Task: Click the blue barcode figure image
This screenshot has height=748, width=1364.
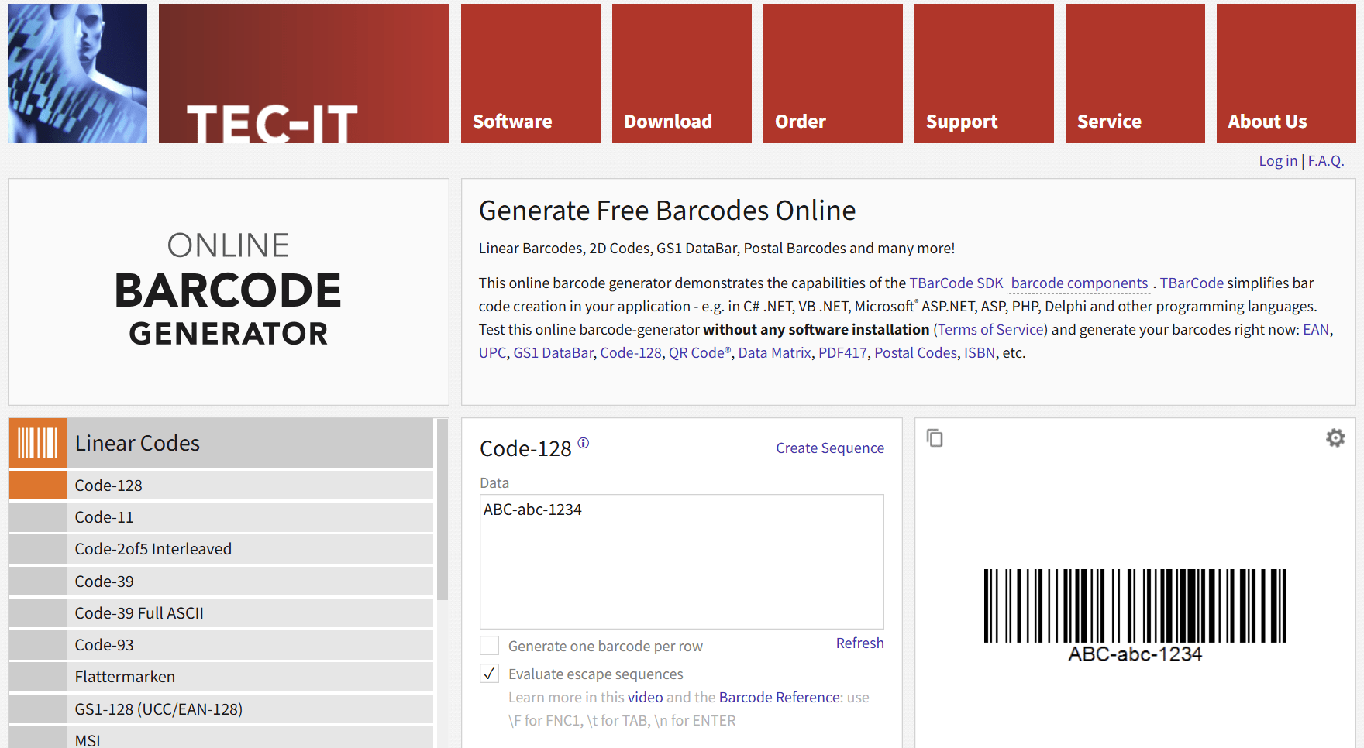Action: pos(77,74)
